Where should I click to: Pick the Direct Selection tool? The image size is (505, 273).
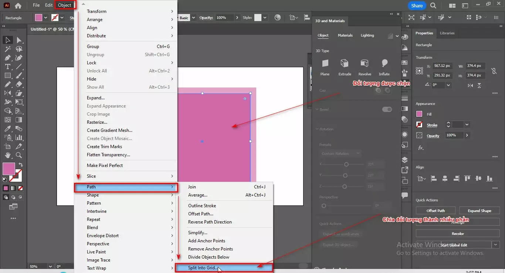(x=19, y=40)
